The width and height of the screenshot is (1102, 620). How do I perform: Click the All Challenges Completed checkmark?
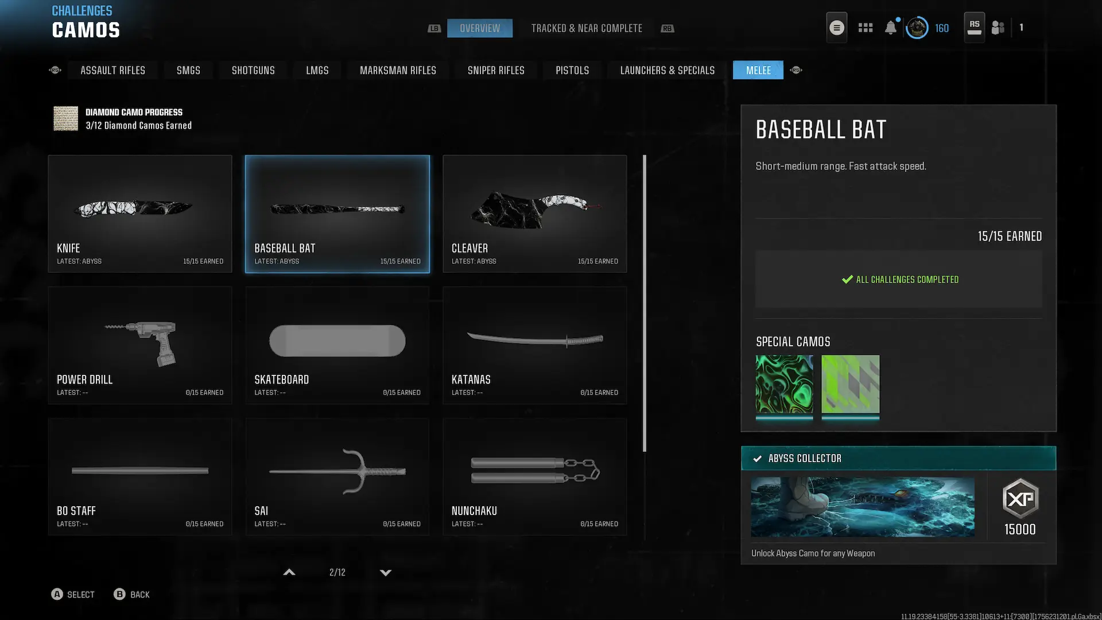pos(847,280)
